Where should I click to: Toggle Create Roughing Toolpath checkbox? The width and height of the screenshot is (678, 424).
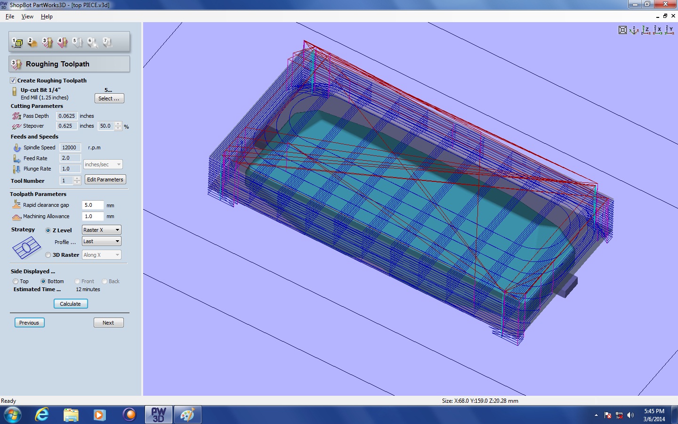pyautogui.click(x=13, y=81)
